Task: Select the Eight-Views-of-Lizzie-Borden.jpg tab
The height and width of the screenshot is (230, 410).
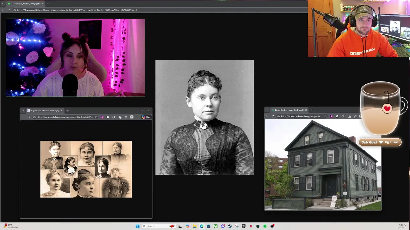Action: click(45, 111)
